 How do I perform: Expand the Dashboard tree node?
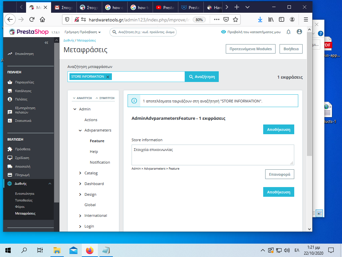pyautogui.click(x=80, y=184)
